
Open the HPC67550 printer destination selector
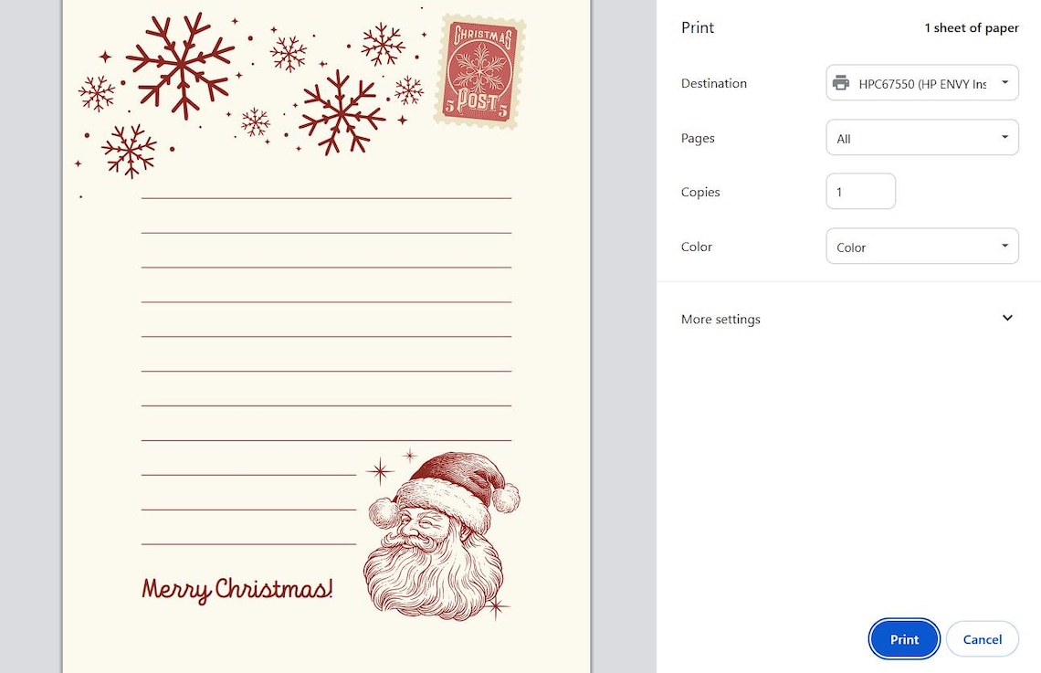[921, 82]
